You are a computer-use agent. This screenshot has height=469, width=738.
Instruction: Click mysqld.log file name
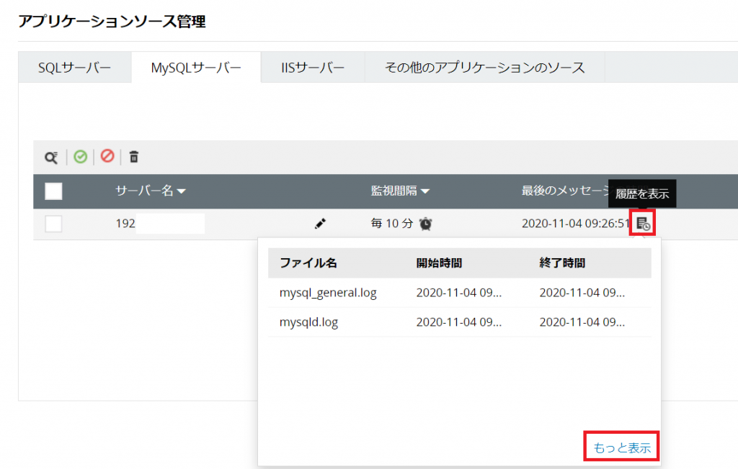tap(308, 322)
